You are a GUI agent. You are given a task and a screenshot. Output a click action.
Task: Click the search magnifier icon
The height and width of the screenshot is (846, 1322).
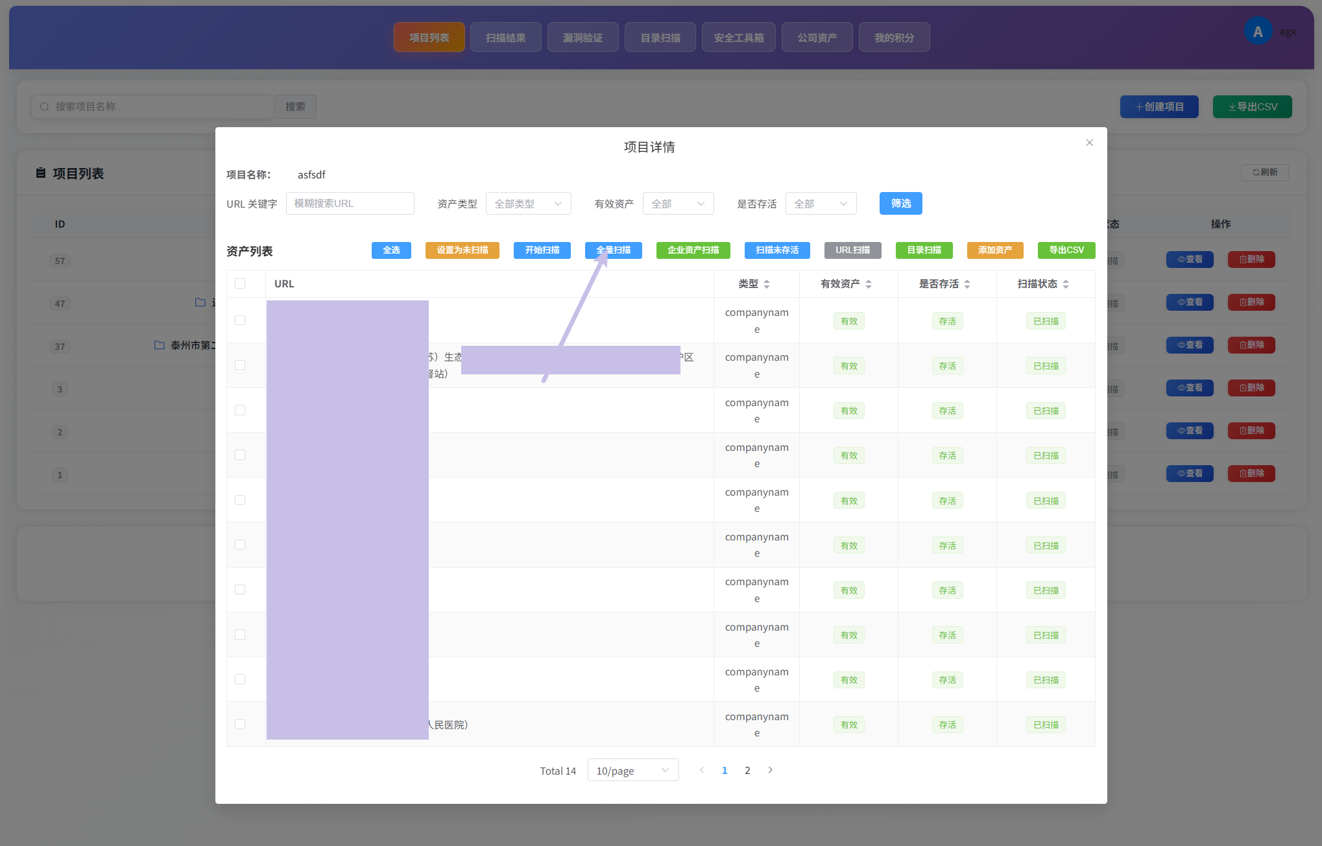pyautogui.click(x=44, y=106)
